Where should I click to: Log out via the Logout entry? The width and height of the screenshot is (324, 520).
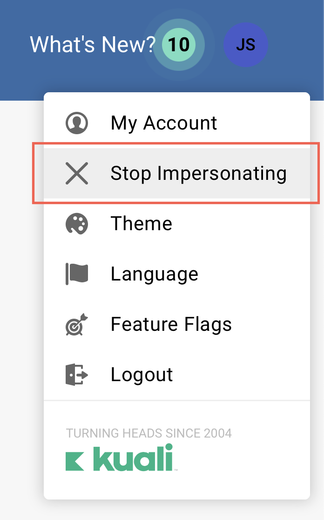[142, 374]
